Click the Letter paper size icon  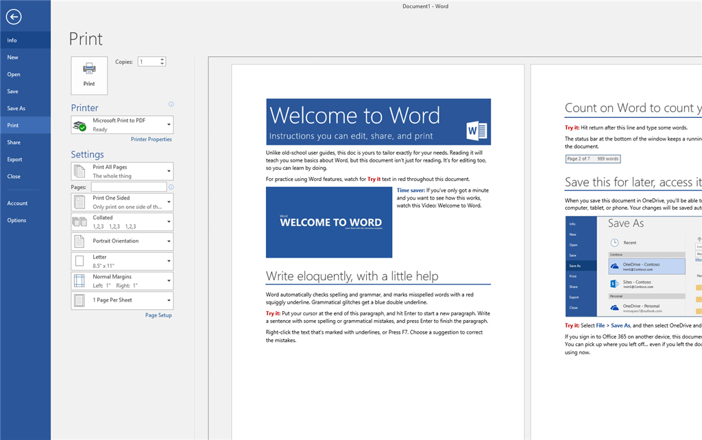[x=80, y=261]
